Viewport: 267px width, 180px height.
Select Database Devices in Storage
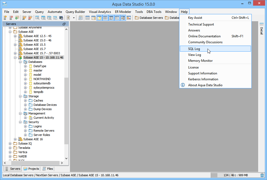45,105
